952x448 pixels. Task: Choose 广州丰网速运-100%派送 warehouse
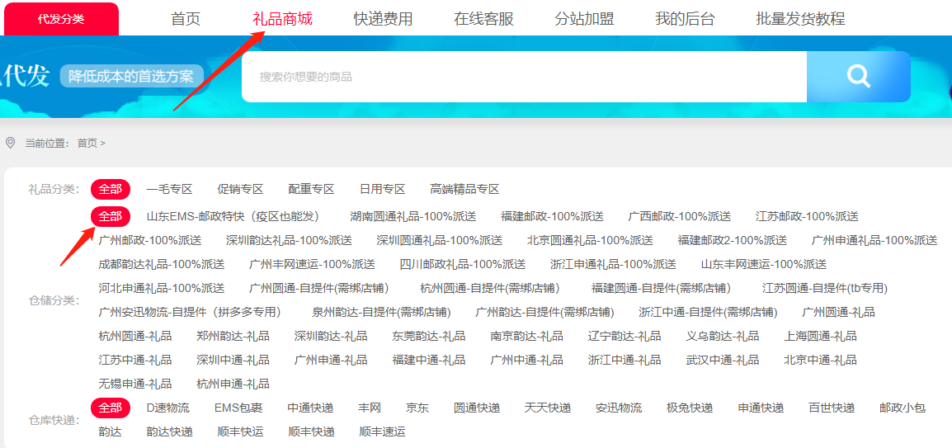click(x=312, y=264)
